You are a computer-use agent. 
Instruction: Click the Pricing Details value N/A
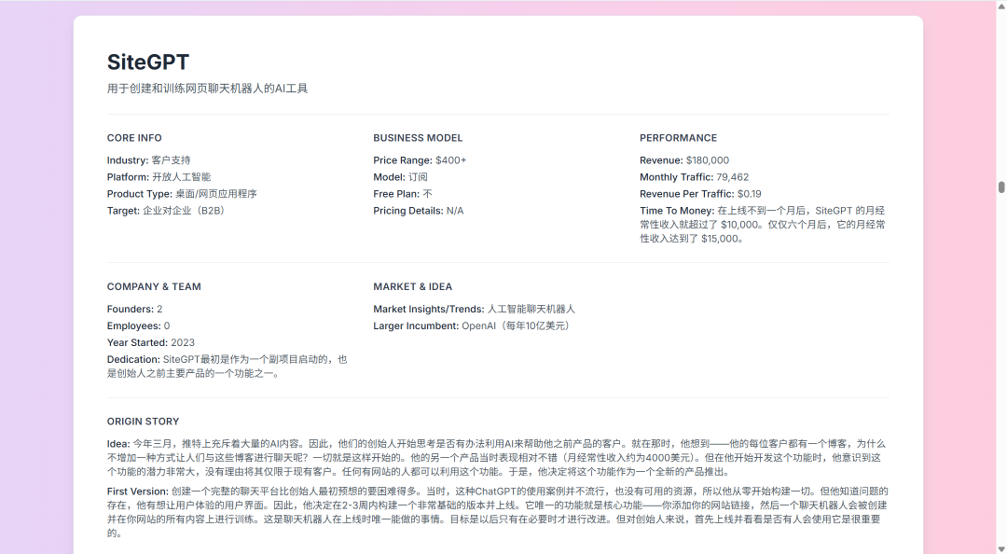pyautogui.click(x=455, y=210)
